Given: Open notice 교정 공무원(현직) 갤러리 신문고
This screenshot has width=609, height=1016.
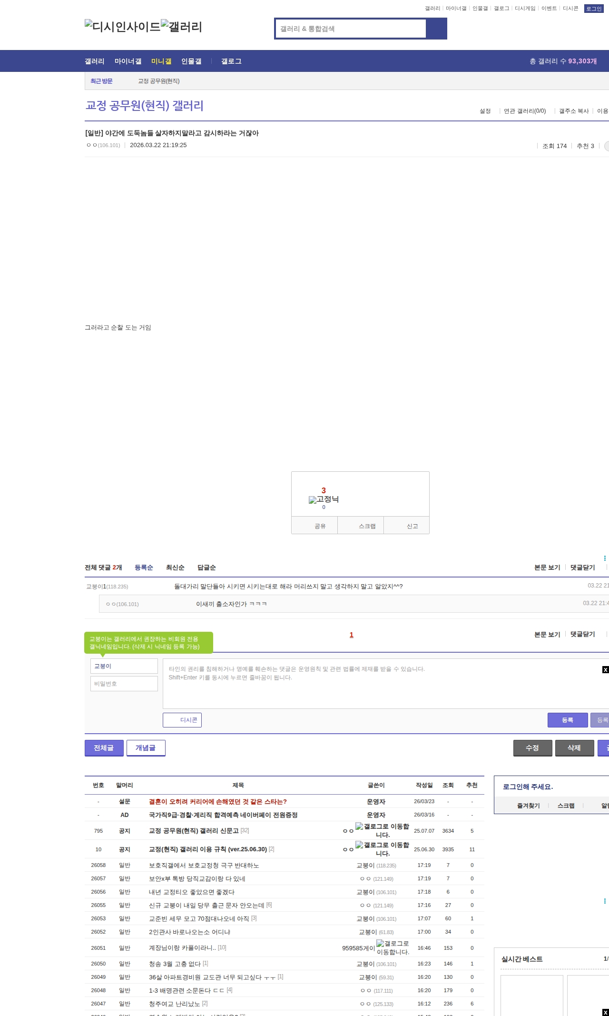Looking at the screenshot, I should coord(194,831).
